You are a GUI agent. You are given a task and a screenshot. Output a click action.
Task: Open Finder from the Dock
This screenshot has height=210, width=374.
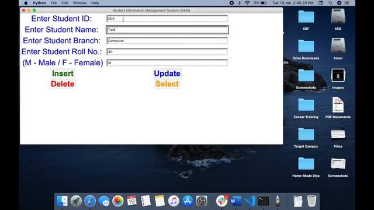pos(62,201)
